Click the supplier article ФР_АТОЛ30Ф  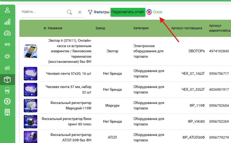(193, 137)
